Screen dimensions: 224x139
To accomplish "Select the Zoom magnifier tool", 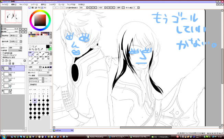I will (33, 49).
